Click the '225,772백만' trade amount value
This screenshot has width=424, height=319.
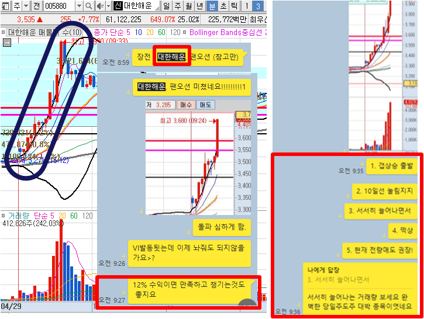pos(227,19)
